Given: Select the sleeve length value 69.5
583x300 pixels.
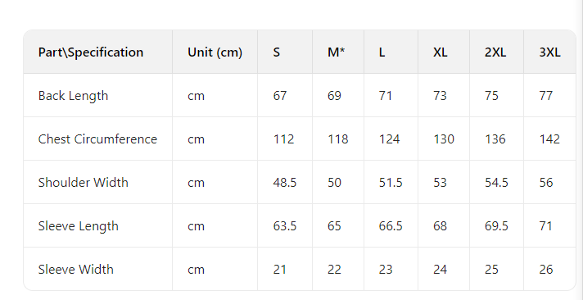Looking at the screenshot, I should point(496,226).
